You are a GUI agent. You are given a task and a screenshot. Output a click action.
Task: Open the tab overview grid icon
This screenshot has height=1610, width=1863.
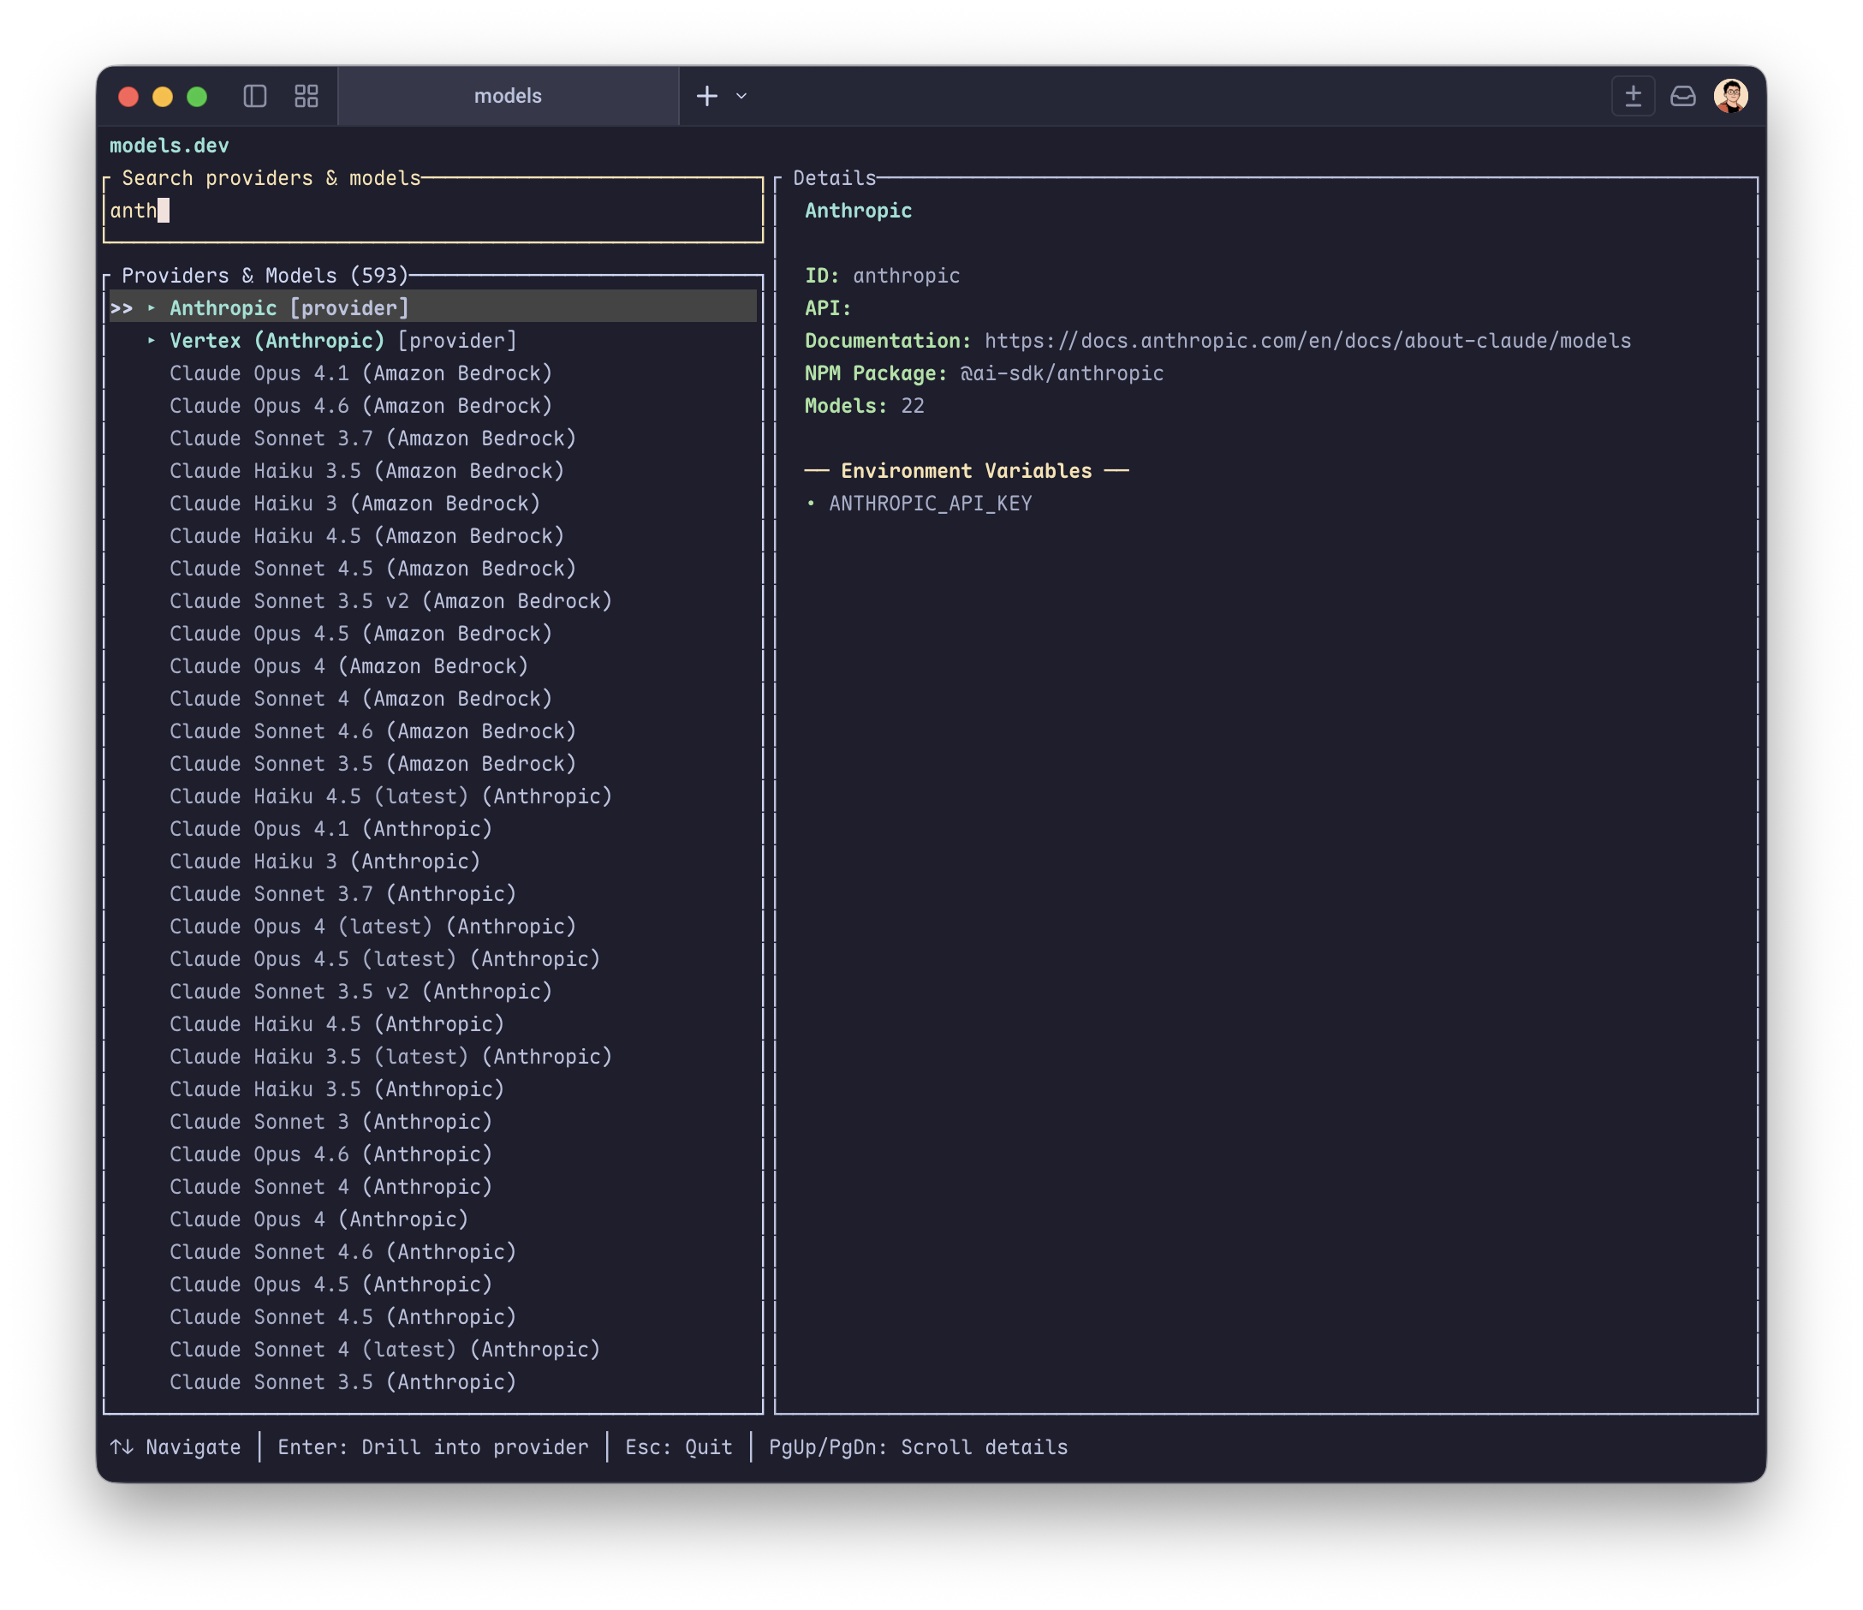(307, 96)
